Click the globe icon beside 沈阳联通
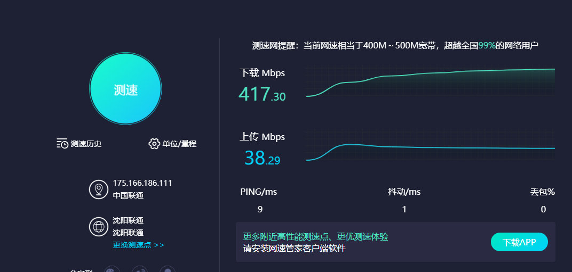The width and height of the screenshot is (572, 272). tap(99, 226)
